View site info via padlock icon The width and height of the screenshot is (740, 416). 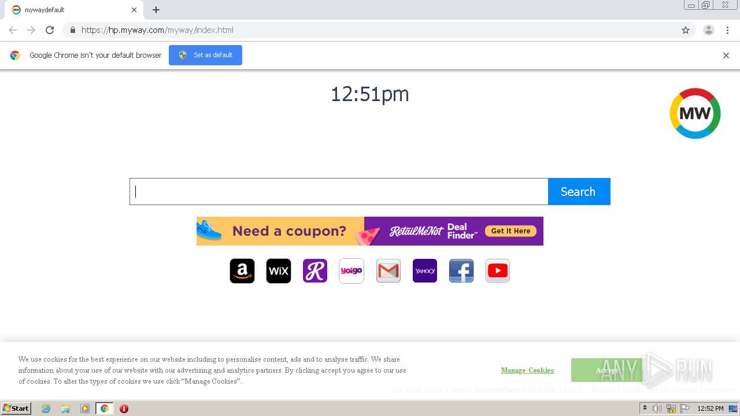click(x=72, y=30)
